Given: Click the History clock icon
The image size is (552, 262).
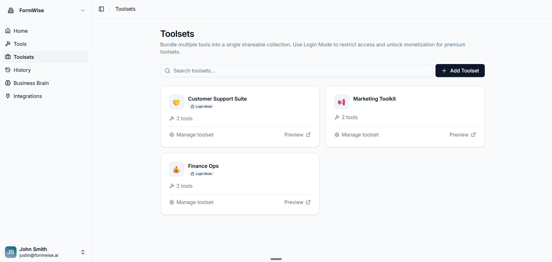Looking at the screenshot, I should pyautogui.click(x=8, y=70).
